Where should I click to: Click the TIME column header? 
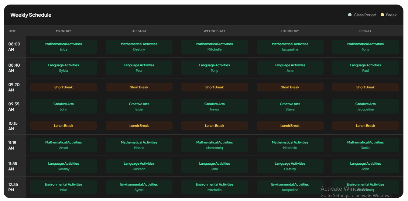[12, 31]
